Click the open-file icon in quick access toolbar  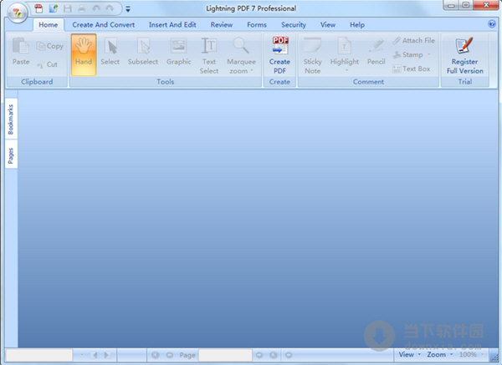coord(54,8)
